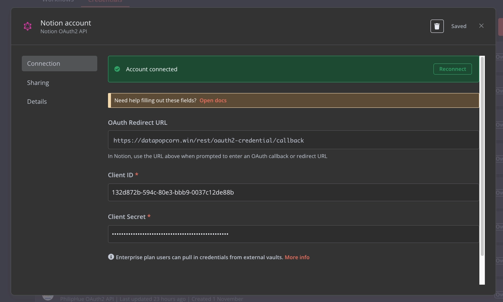Click the credential type icon beside Notion account
The height and width of the screenshot is (302, 503).
pyautogui.click(x=28, y=26)
